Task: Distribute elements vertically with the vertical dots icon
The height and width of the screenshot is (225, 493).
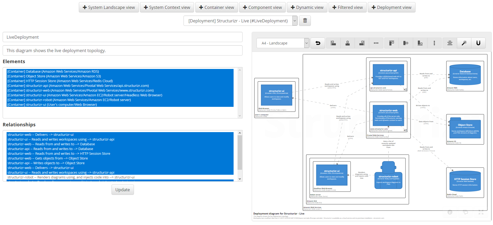Action: click(x=434, y=43)
